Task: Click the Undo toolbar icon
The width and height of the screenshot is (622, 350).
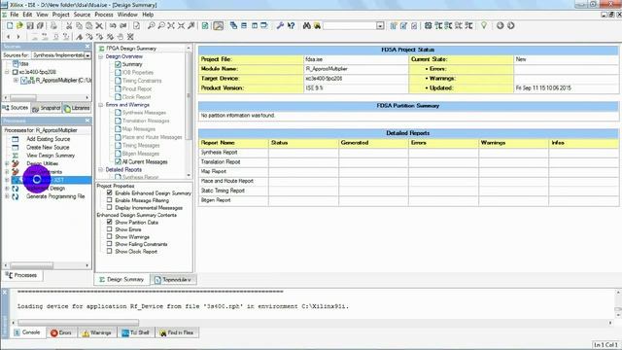Action: pos(113,26)
